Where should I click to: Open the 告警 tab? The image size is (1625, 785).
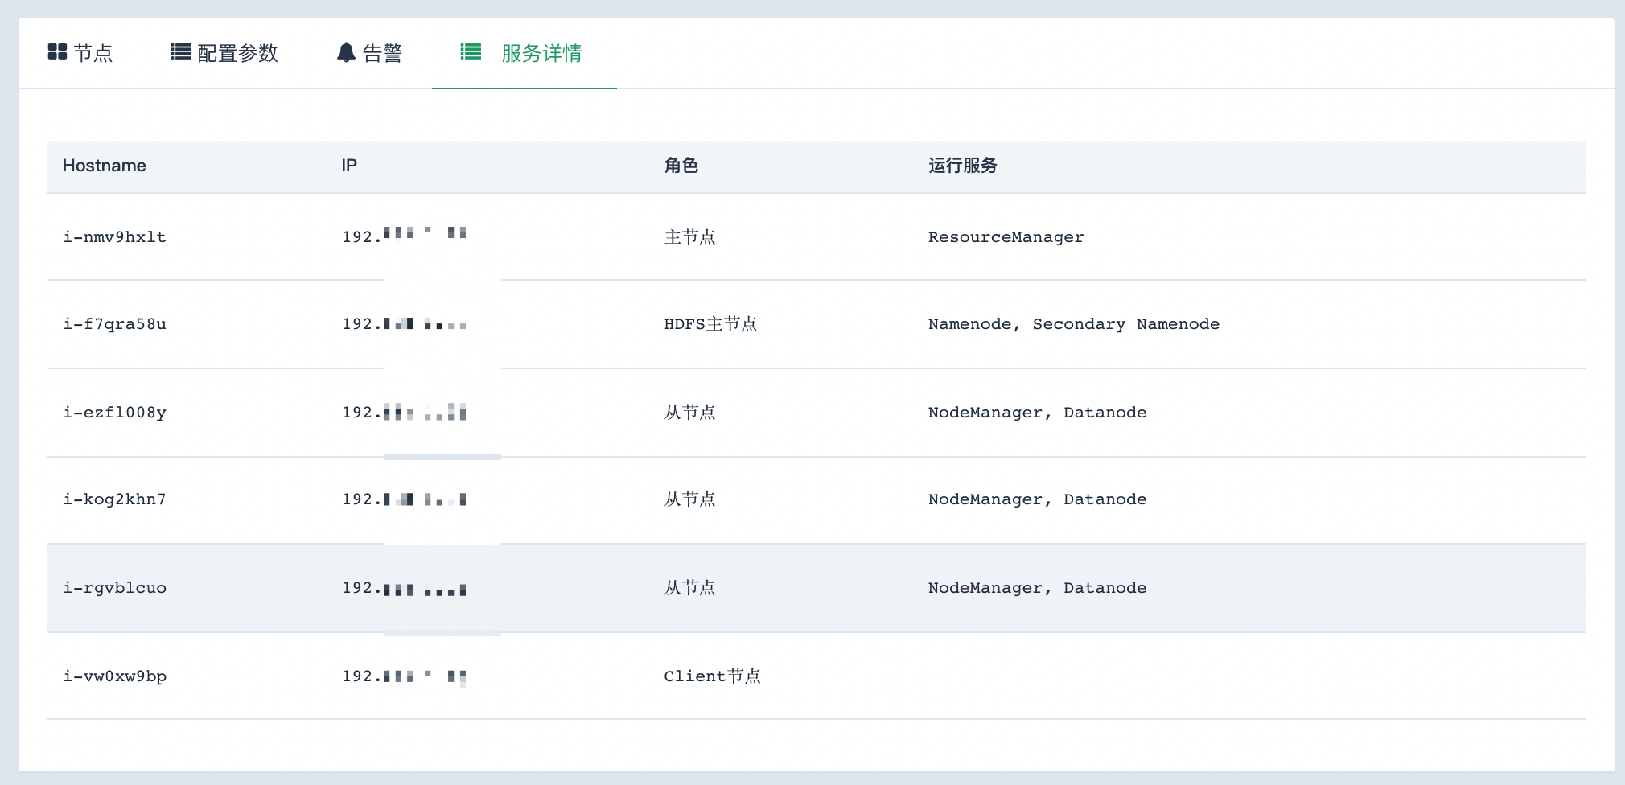click(x=369, y=53)
